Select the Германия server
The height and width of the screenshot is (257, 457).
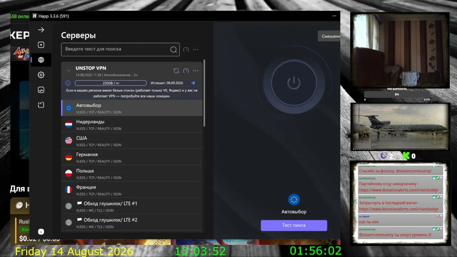pyautogui.click(x=132, y=157)
